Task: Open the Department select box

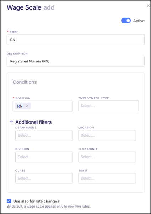Action: coord(44,135)
